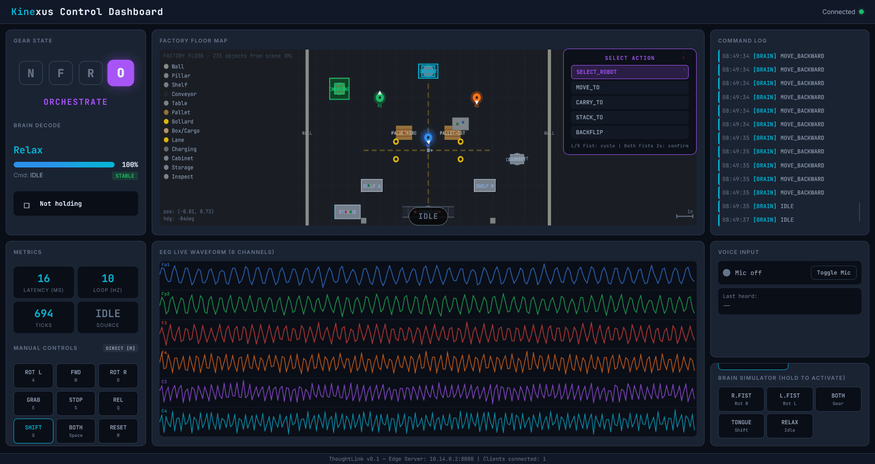
Task: Click the Relax confidence progress bar
Action: [64, 165]
